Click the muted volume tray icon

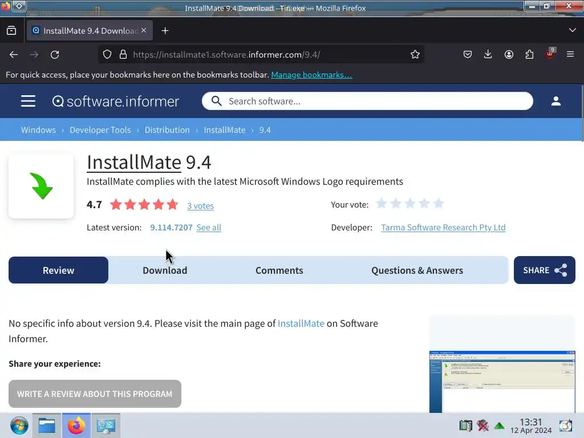click(x=482, y=425)
